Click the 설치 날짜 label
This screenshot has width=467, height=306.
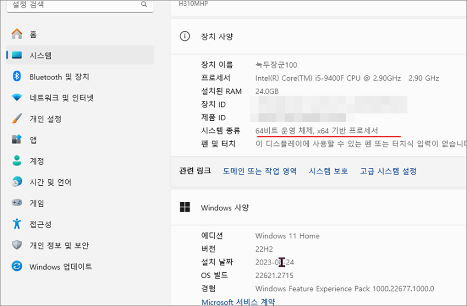[217, 262]
